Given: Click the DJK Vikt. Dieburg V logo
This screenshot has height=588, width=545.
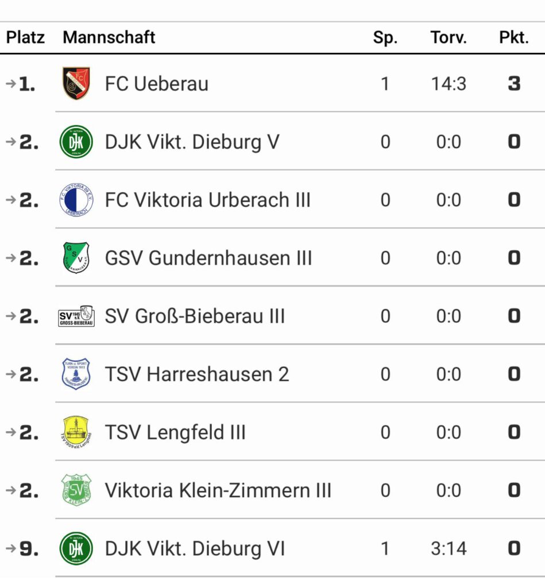Looking at the screenshot, I should (76, 142).
